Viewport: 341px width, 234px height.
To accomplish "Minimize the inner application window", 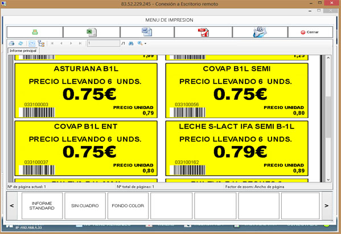I will point(310,11).
